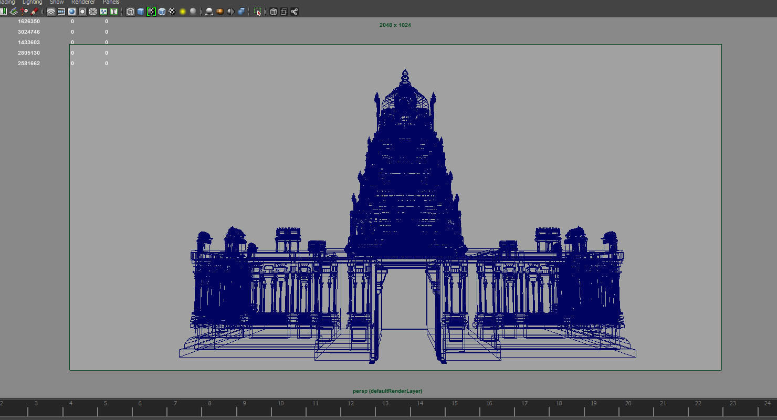The width and height of the screenshot is (777, 420).
Task: Enable screen space ambient occlusion
Action: point(209,12)
